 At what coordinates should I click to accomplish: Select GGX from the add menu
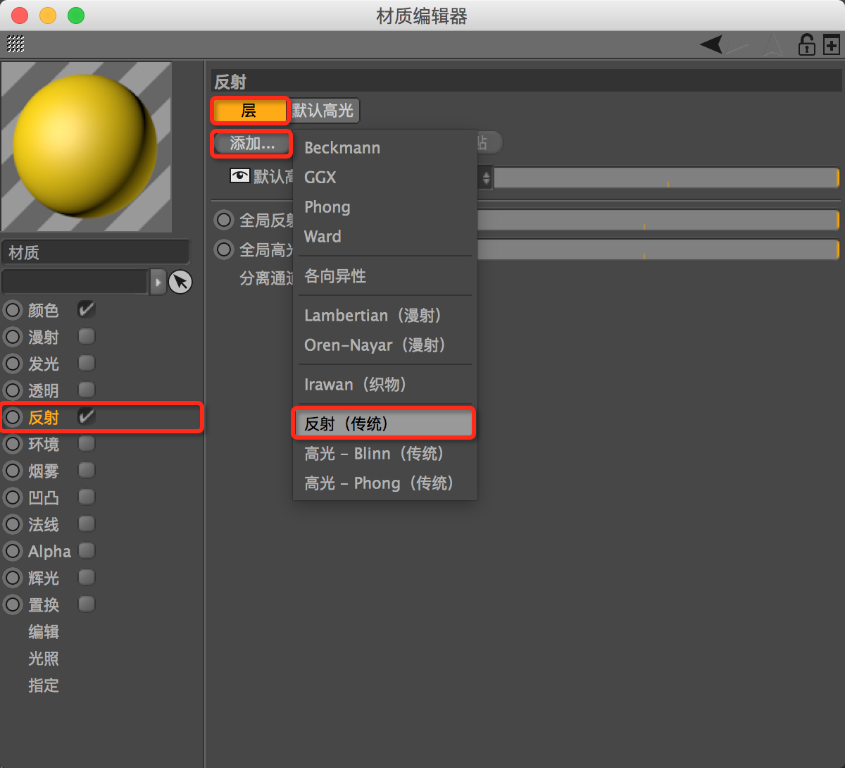[x=384, y=178]
